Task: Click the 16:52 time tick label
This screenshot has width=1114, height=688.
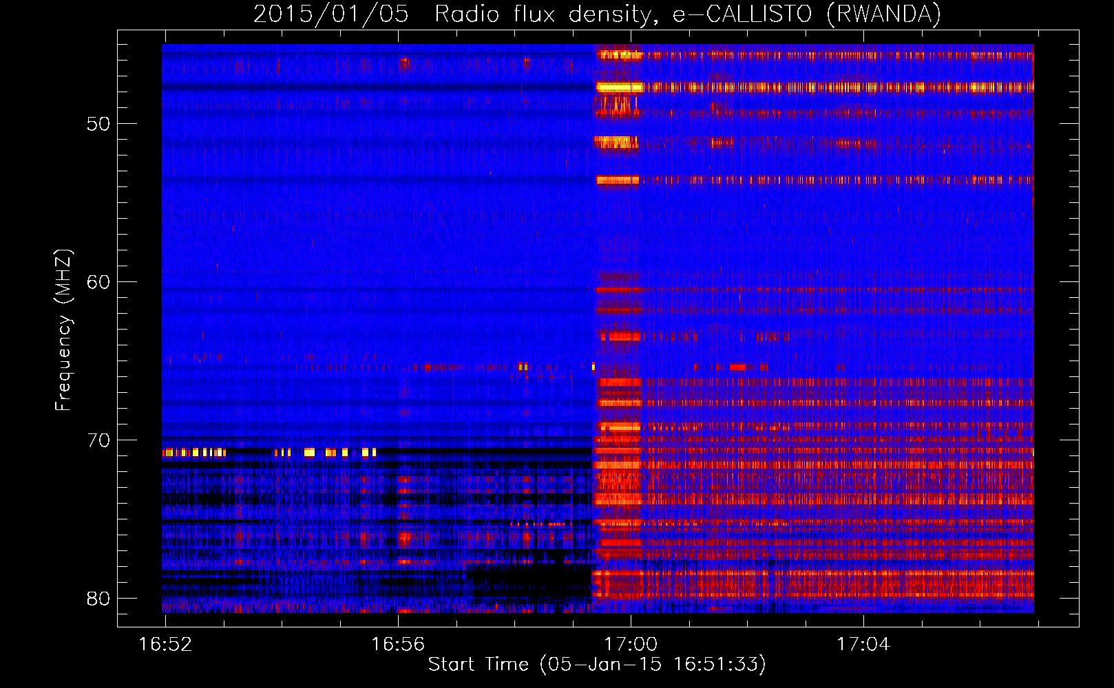Action: pos(165,645)
